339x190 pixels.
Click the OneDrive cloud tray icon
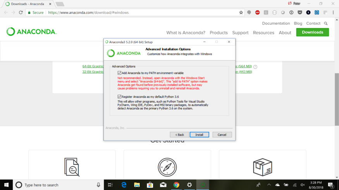277,185
